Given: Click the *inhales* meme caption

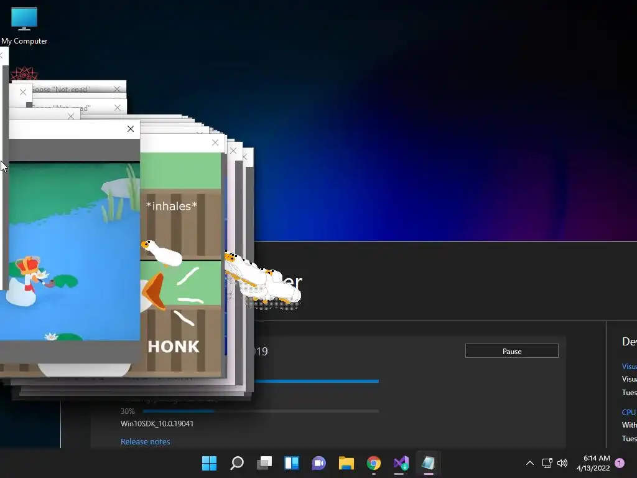Looking at the screenshot, I should pyautogui.click(x=172, y=206).
